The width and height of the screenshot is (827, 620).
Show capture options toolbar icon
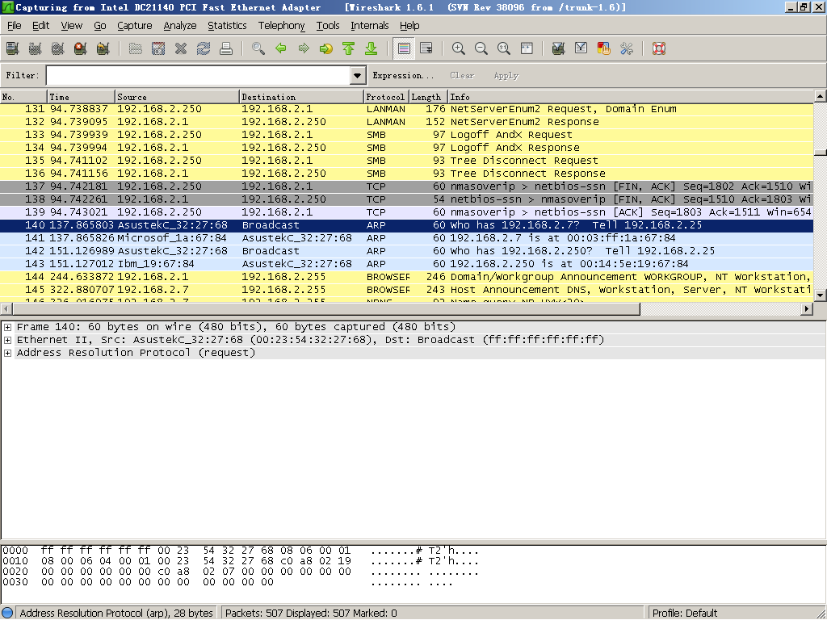36,49
